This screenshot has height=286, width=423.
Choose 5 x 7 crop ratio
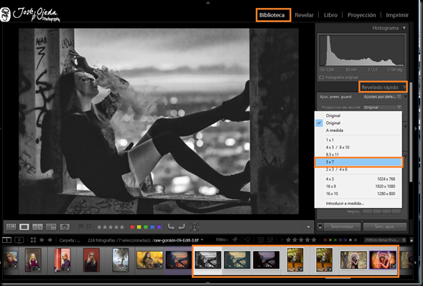pyautogui.click(x=358, y=162)
